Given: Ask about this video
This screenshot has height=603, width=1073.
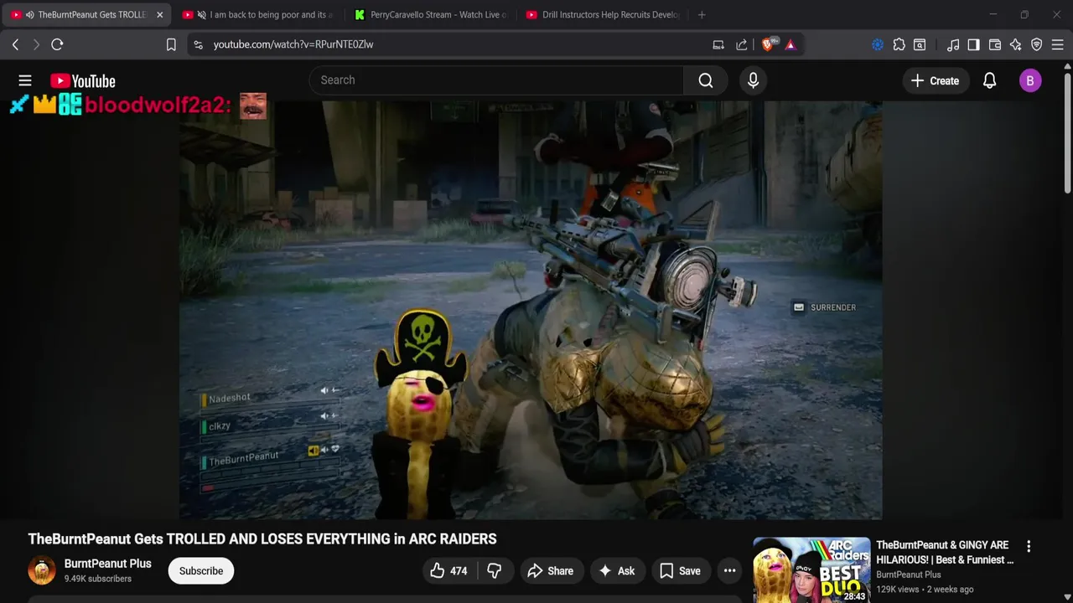Looking at the screenshot, I should click(x=616, y=570).
